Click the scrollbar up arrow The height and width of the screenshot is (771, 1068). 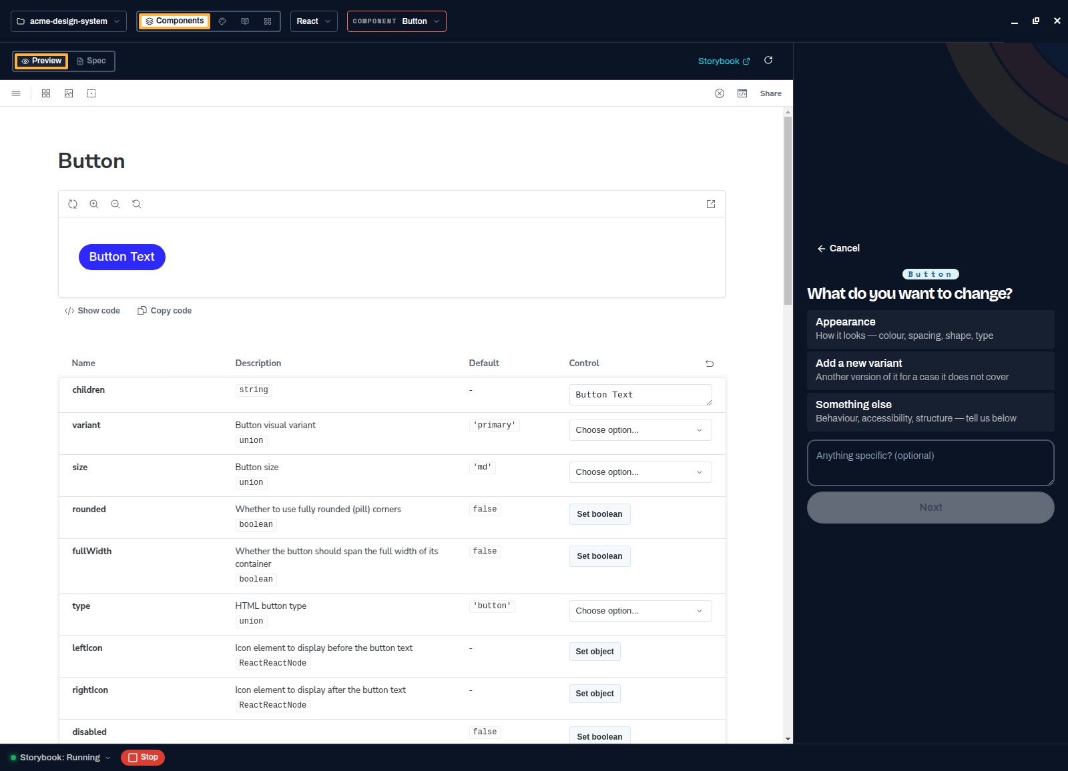tap(788, 112)
